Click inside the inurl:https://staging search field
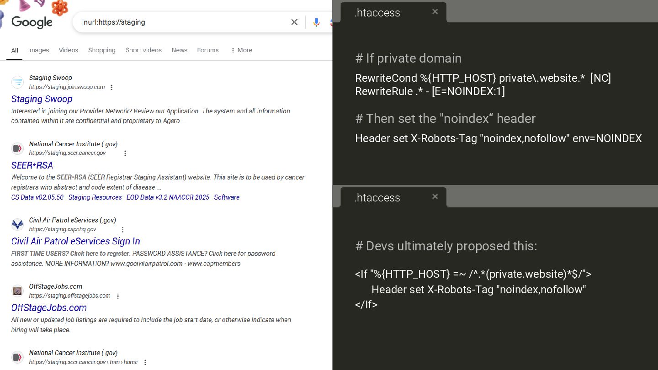658x370 pixels. (x=183, y=22)
